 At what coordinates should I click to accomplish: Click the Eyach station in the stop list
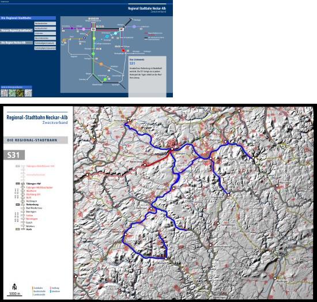coord(29,222)
